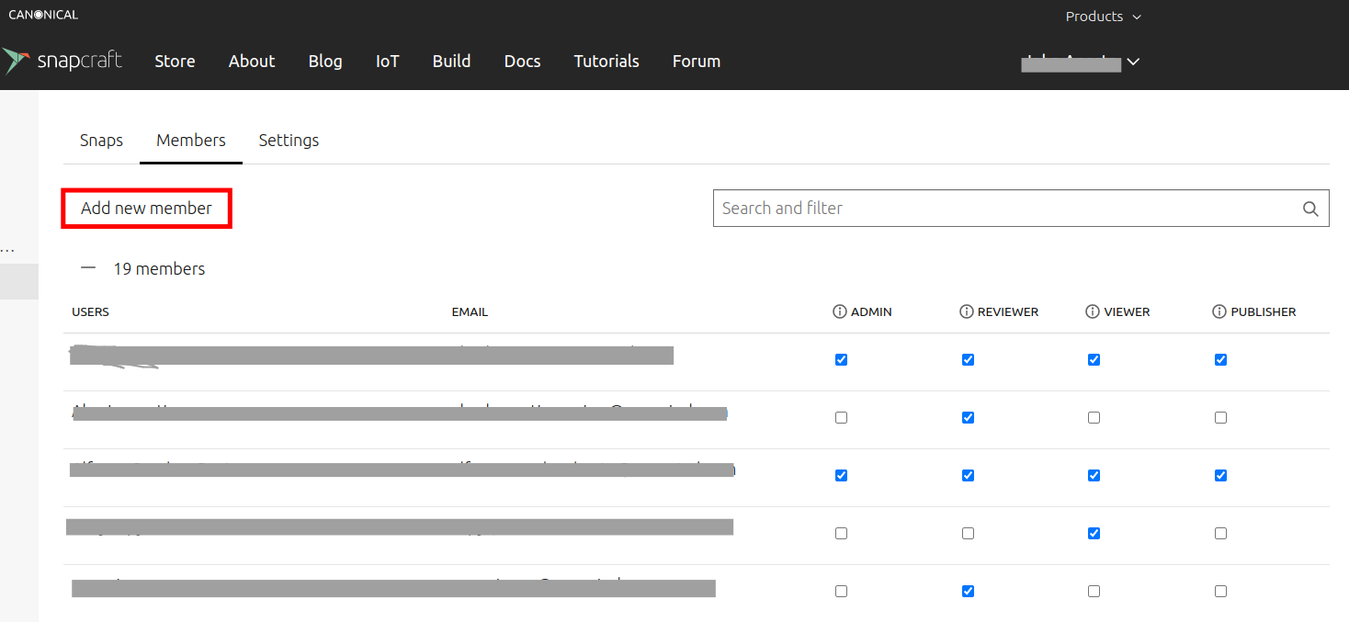Image resolution: width=1349 pixels, height=622 pixels.
Task: Focus the Search and filter field
Action: 1002,209
